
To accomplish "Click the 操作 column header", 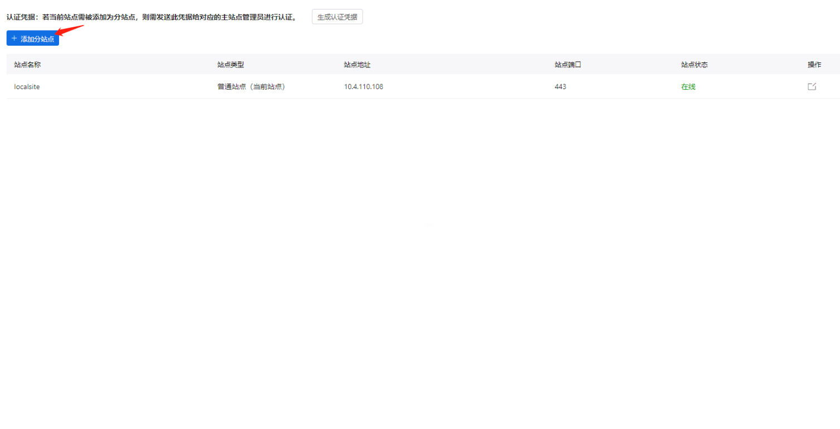I will tap(814, 65).
